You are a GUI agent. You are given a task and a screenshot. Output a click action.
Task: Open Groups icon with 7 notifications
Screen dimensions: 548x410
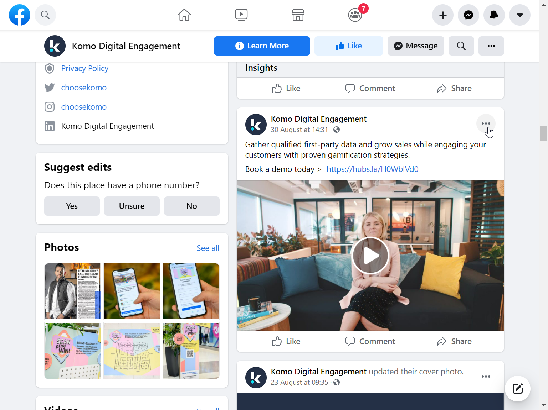pyautogui.click(x=355, y=15)
